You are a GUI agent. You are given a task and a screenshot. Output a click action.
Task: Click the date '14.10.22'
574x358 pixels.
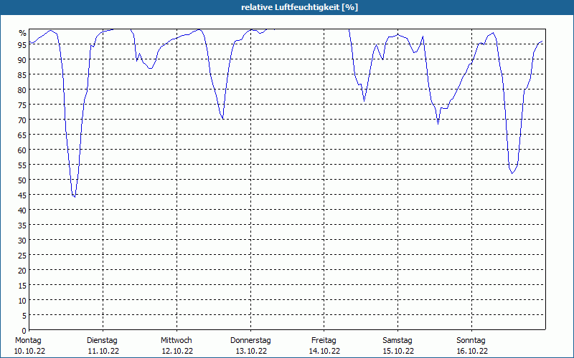(324, 351)
